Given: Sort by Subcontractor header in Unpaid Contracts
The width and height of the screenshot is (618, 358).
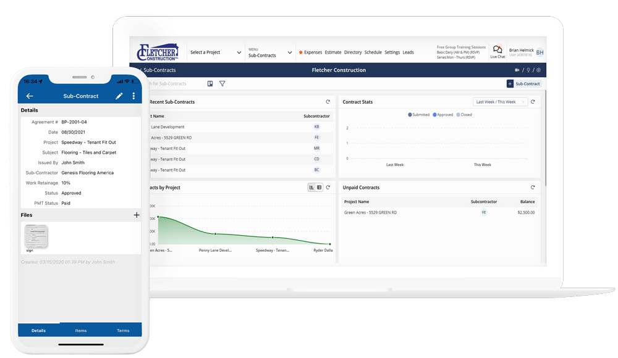Looking at the screenshot, I should [x=484, y=202].
